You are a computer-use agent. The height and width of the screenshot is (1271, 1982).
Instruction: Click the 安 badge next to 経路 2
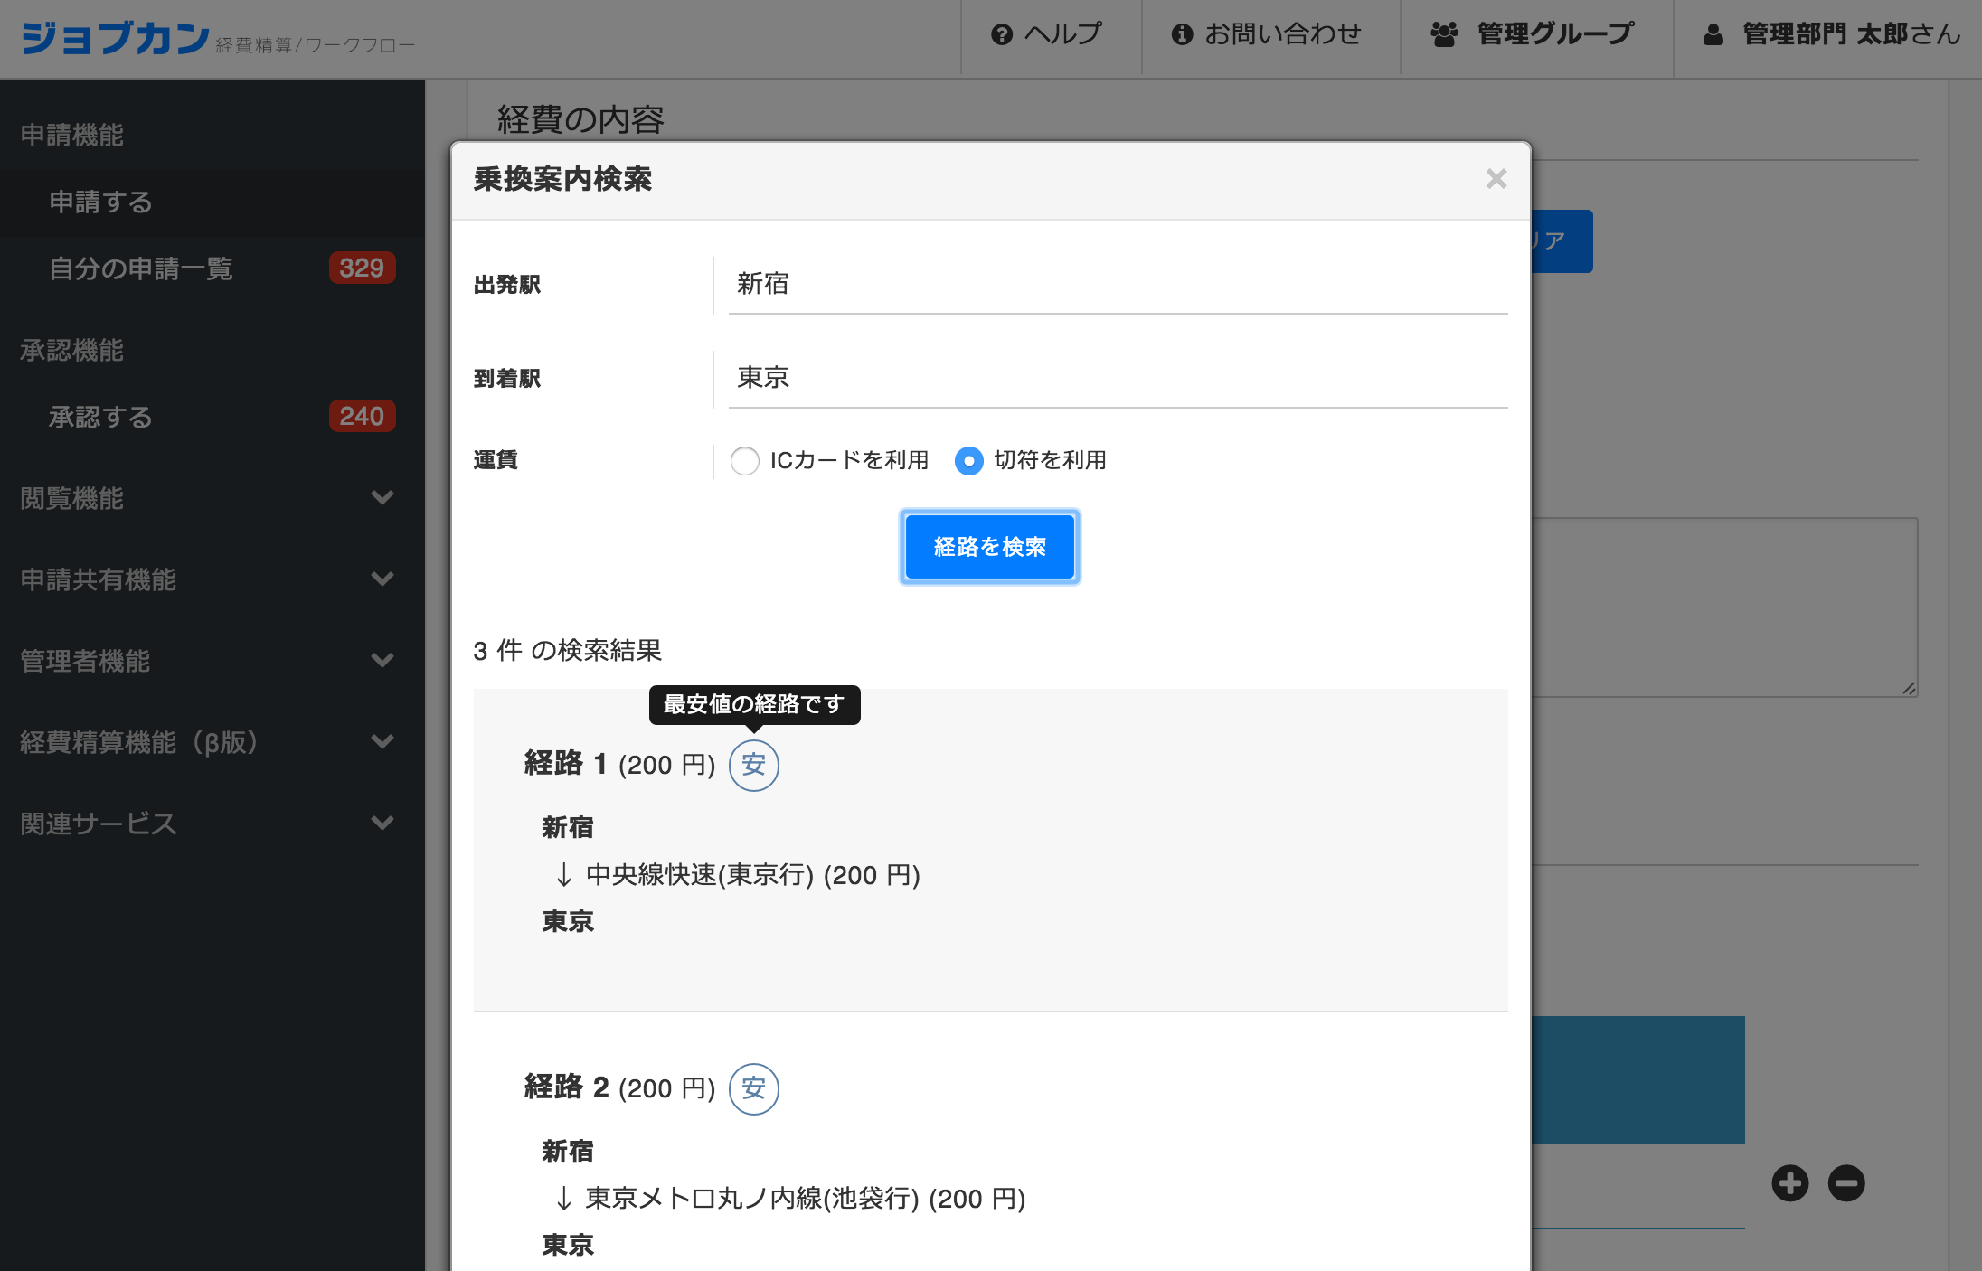coord(753,1089)
